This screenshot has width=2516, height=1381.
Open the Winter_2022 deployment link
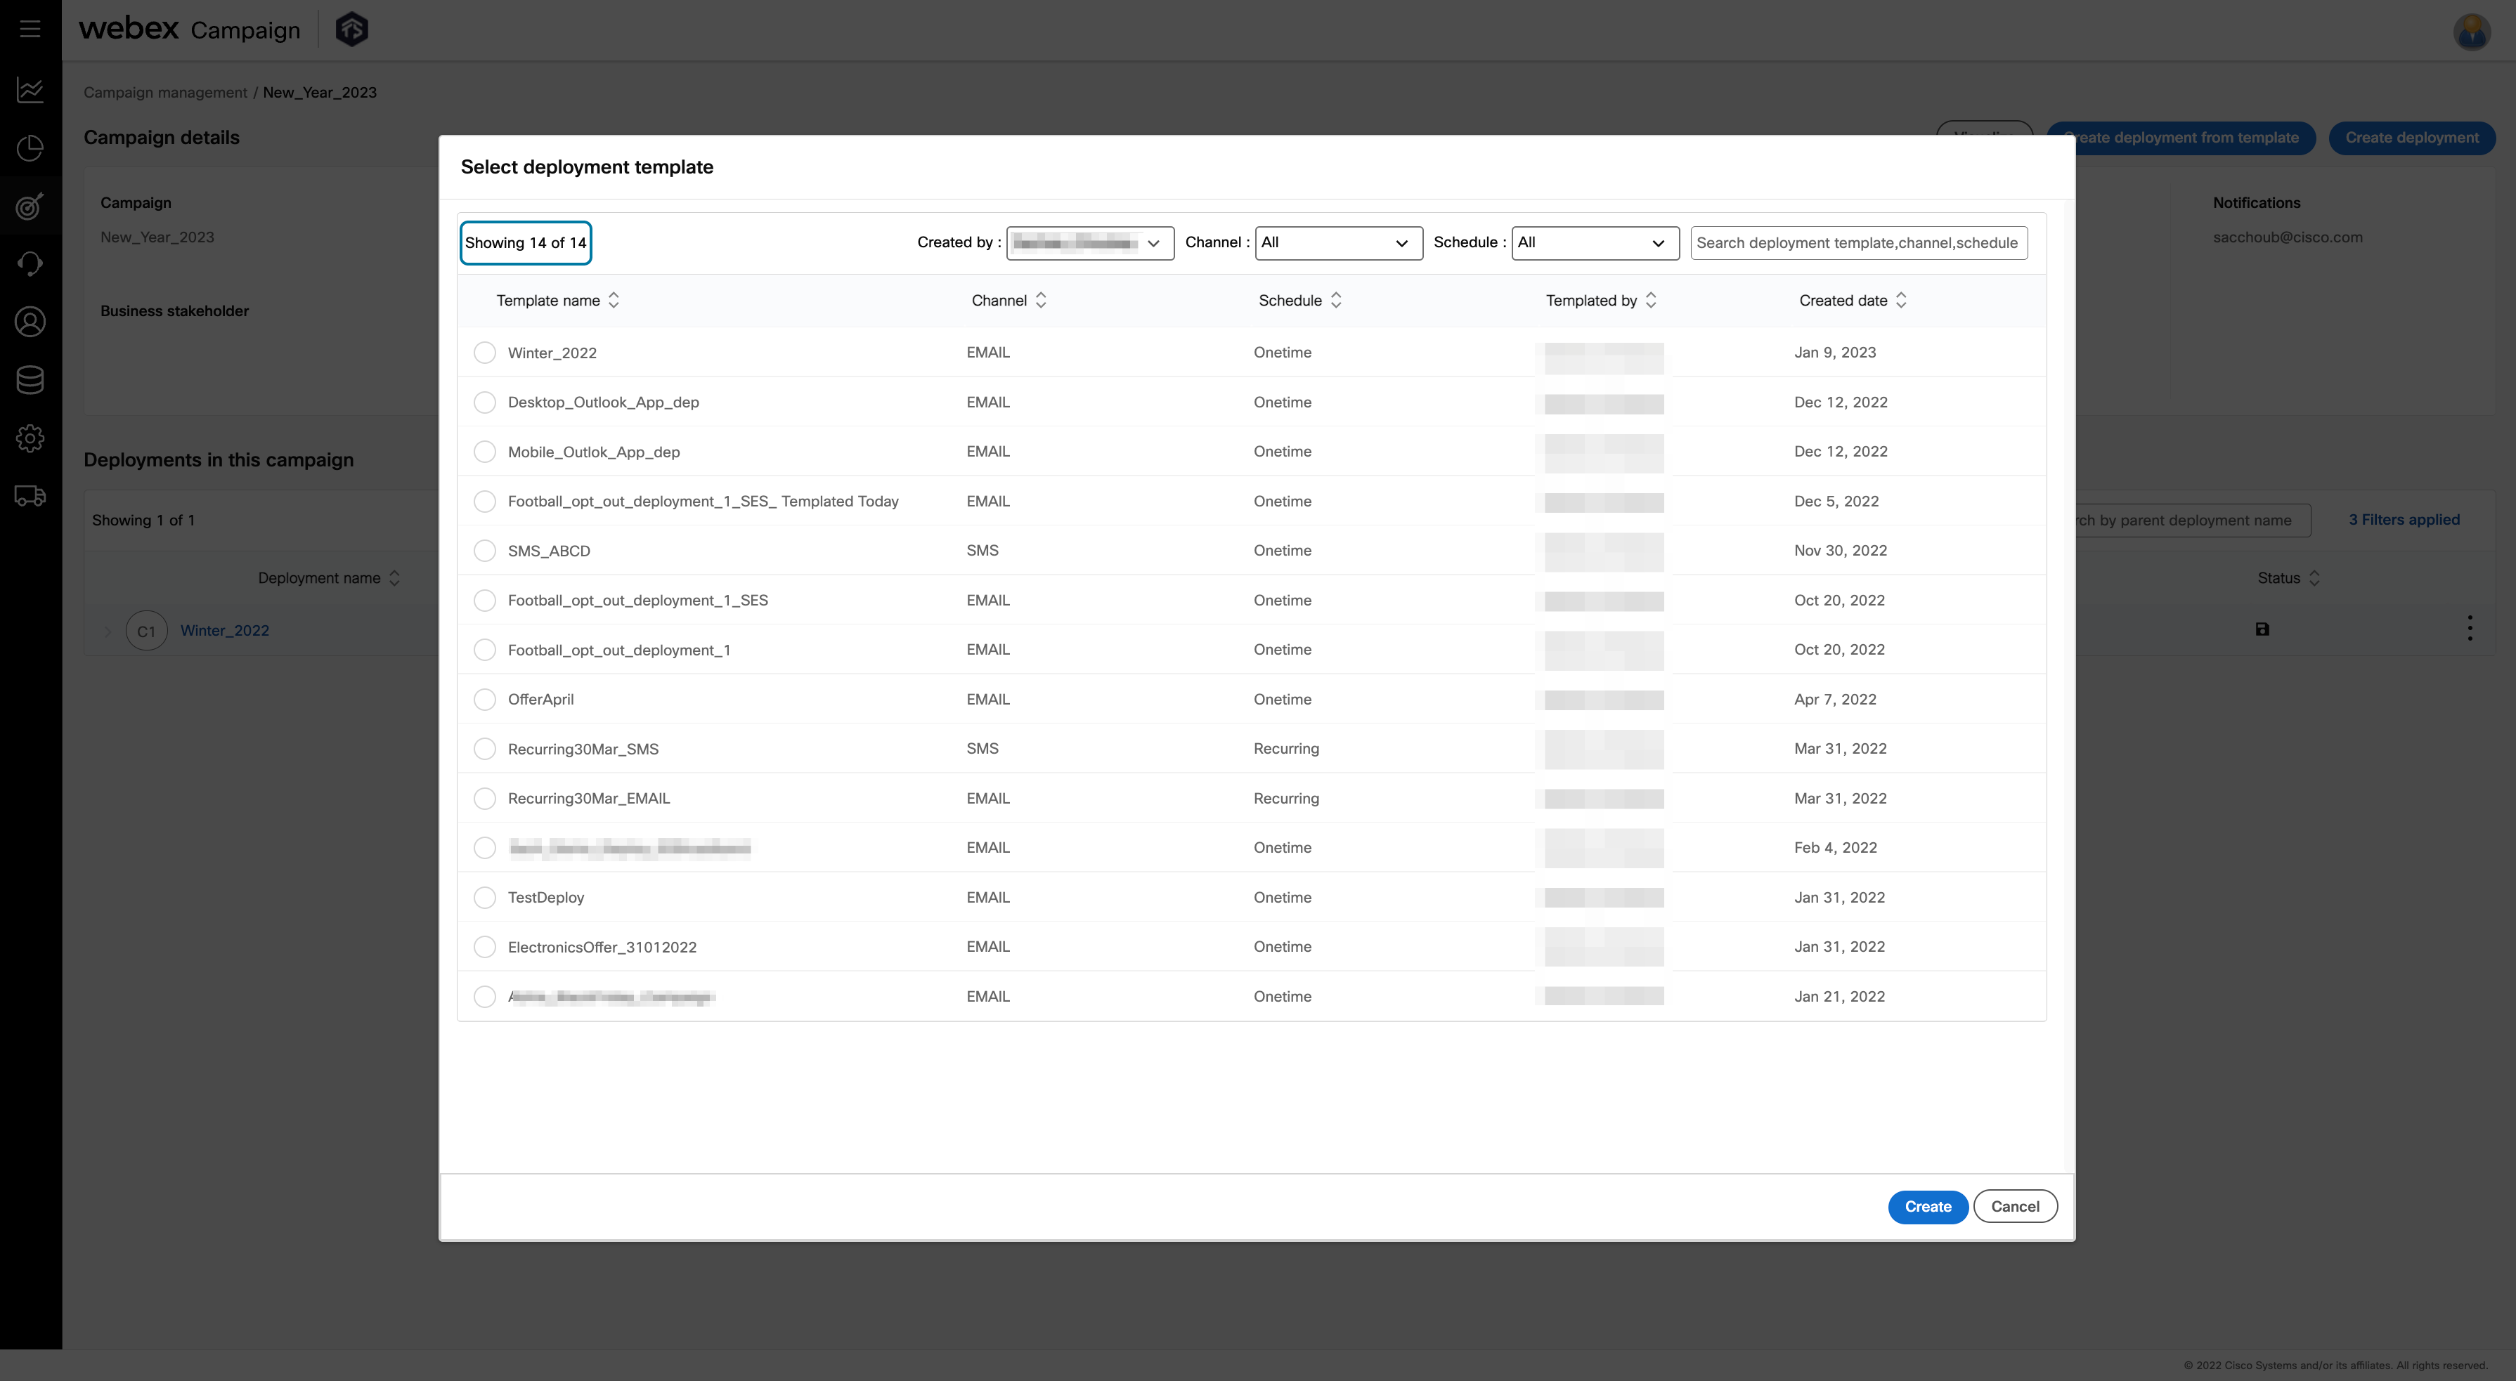pos(225,631)
